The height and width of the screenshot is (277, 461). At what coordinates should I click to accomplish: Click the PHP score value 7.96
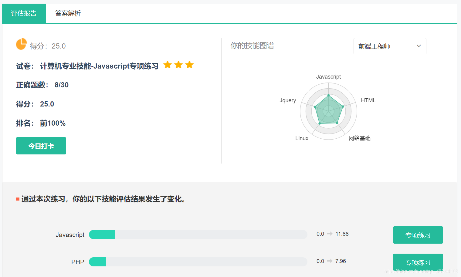pos(341,261)
